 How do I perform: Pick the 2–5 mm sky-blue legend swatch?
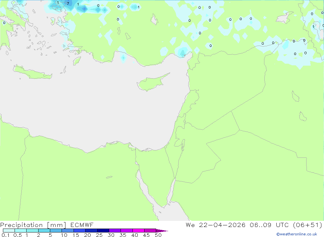coord(44,231)
